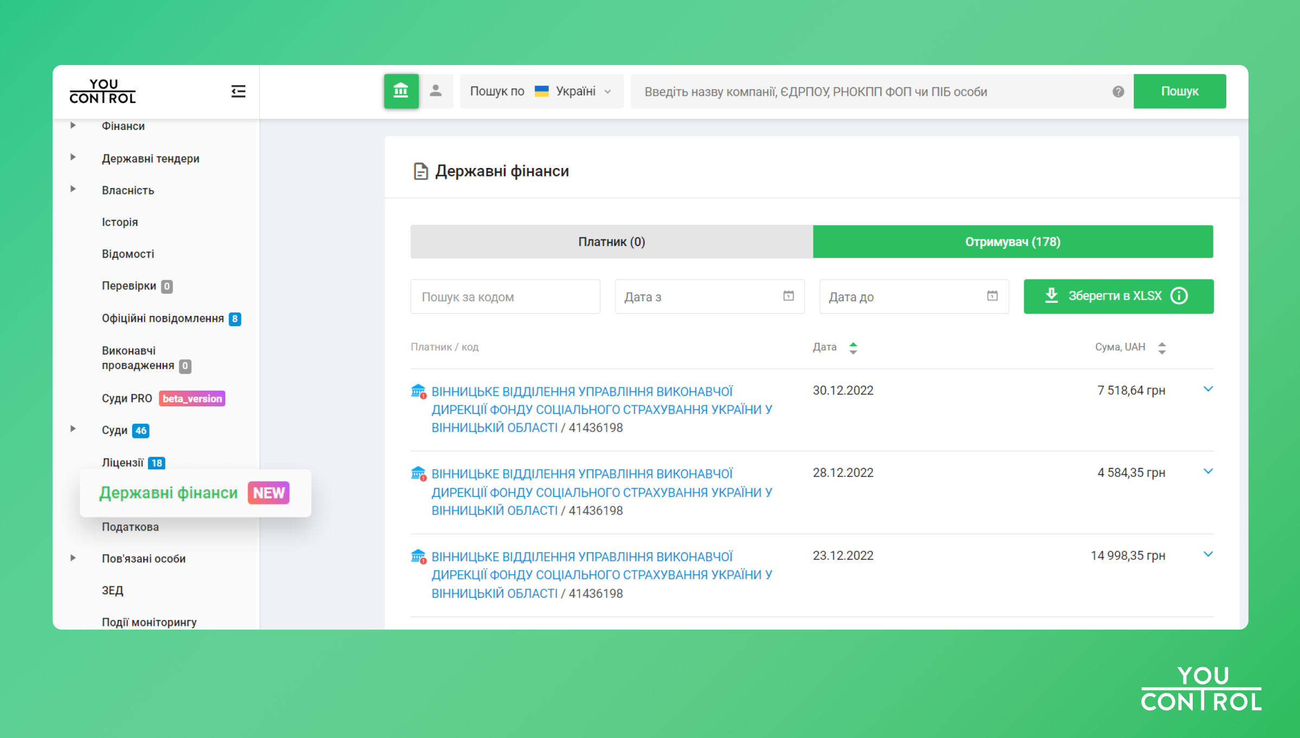Click info icon on Зберегти в XLSX button
The width and height of the screenshot is (1300, 738).
point(1179,296)
